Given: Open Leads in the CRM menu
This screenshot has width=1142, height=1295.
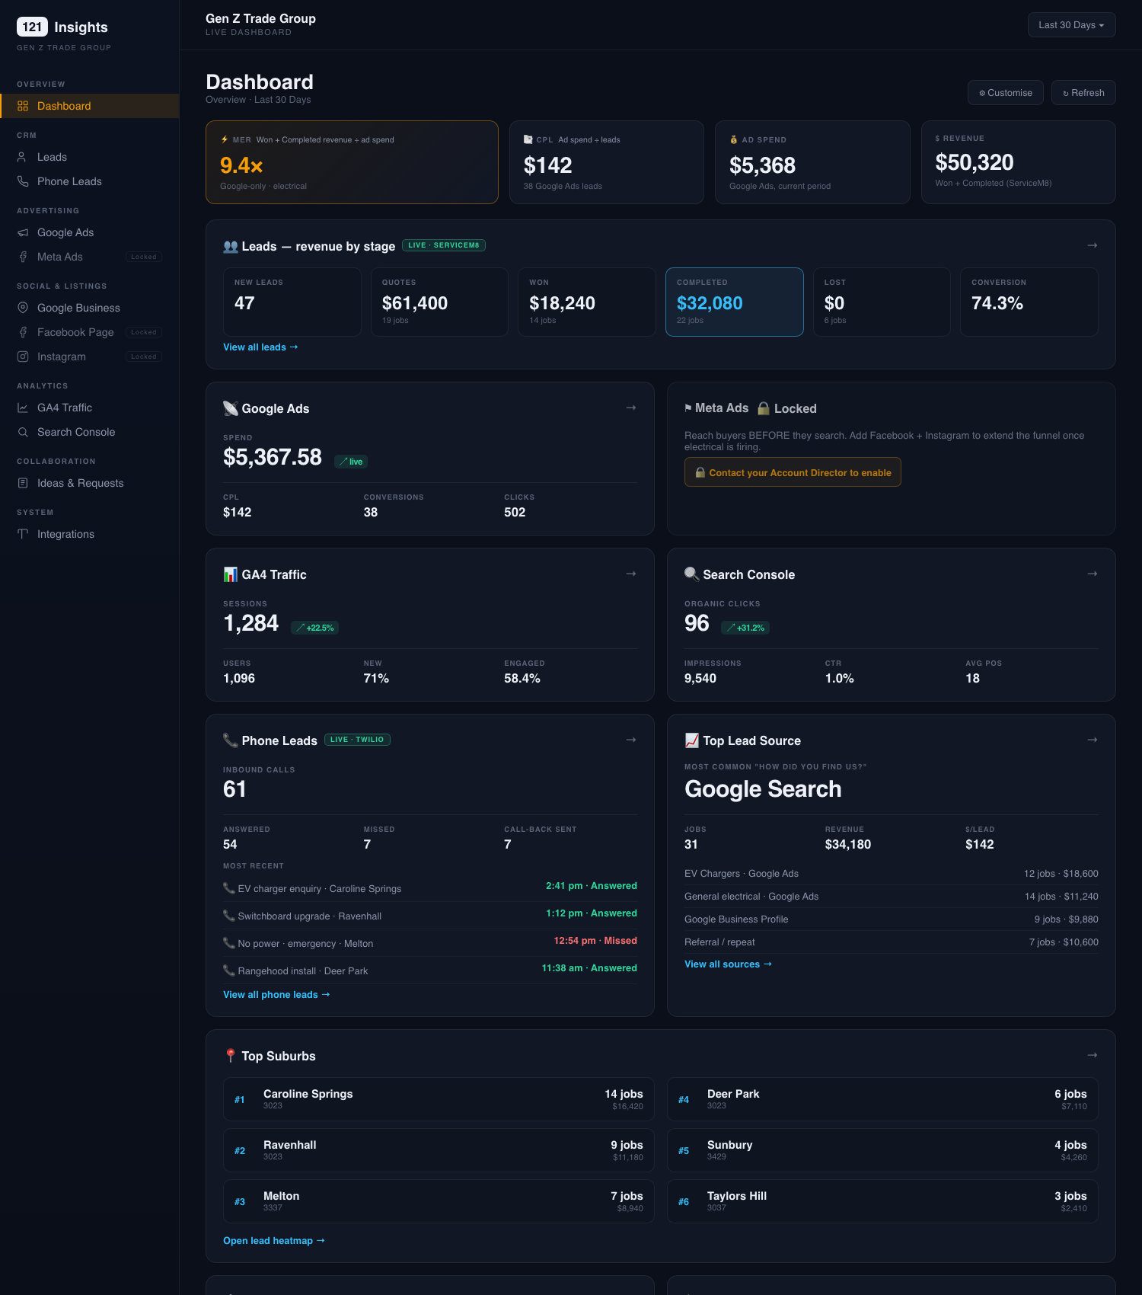Looking at the screenshot, I should click(x=90, y=157).
